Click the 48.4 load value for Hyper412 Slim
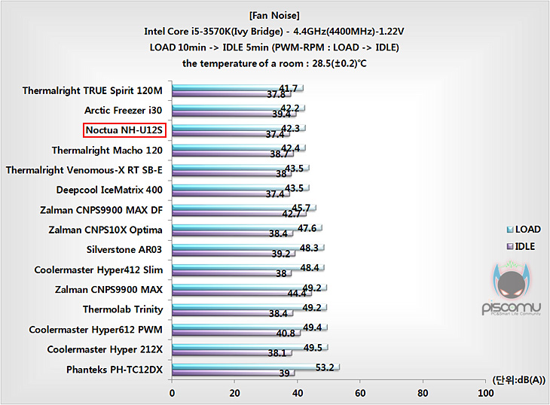This screenshot has width=550, height=405. [310, 268]
